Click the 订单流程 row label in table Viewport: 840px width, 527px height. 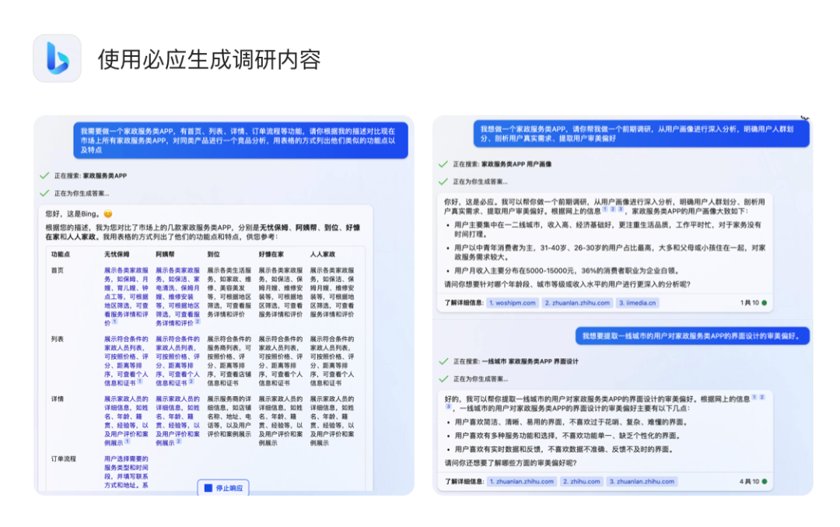click(x=64, y=459)
